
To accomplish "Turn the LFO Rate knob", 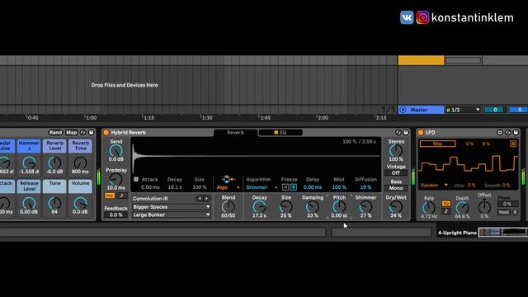I will pyautogui.click(x=429, y=207).
